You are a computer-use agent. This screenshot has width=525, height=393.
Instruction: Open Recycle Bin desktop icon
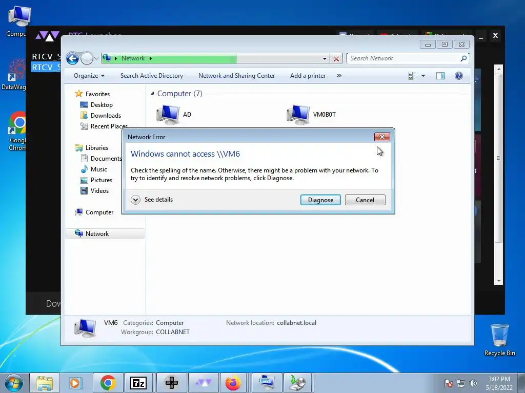coord(499,340)
